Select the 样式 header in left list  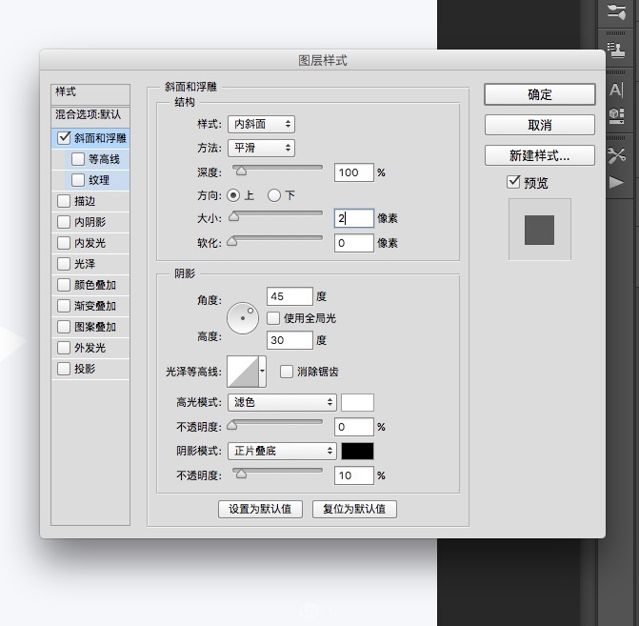click(90, 94)
